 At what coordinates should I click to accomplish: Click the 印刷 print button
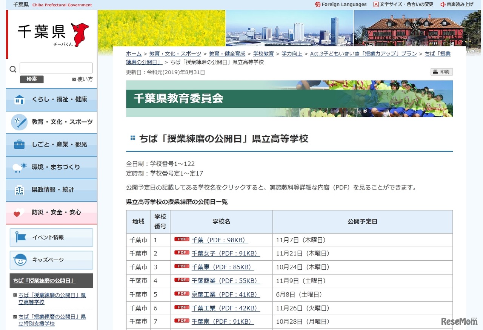tap(441, 72)
